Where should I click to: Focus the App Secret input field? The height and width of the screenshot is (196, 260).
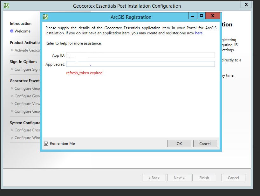coord(140,64)
